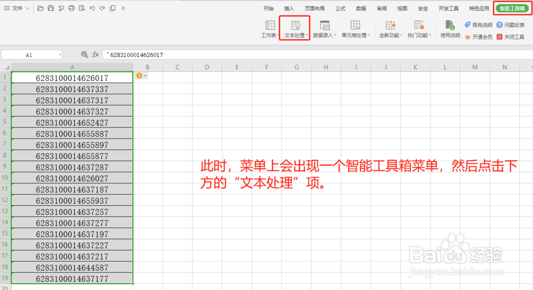
Task: Switch to the 开始 tab
Action: tap(269, 9)
